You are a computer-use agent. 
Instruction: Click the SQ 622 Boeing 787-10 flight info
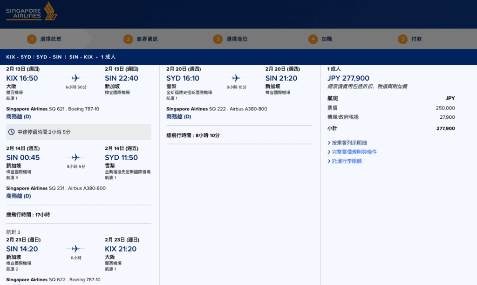point(53,279)
